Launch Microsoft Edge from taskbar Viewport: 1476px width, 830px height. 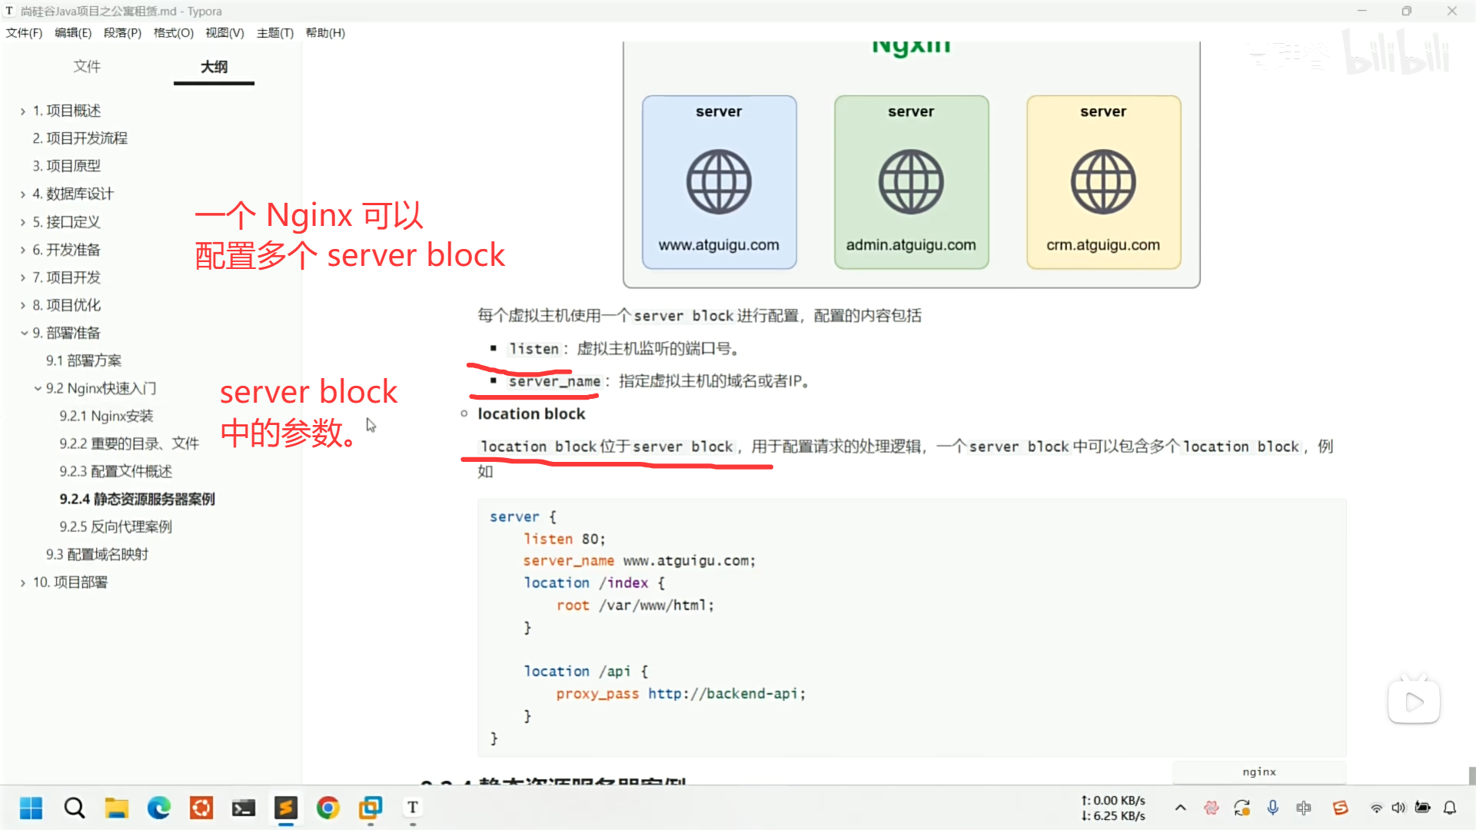pyautogui.click(x=159, y=808)
